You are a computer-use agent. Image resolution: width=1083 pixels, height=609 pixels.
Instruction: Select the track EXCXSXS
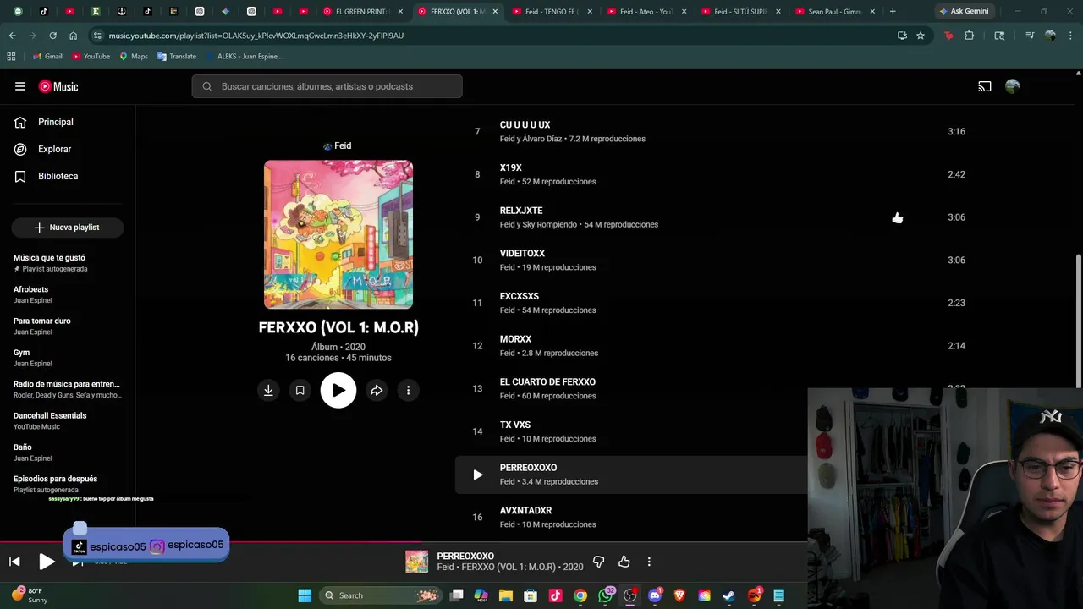pyautogui.click(x=520, y=296)
